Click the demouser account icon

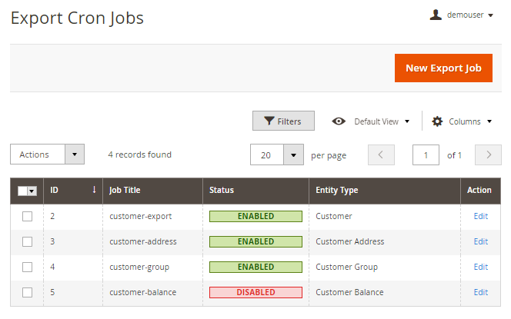(x=436, y=15)
